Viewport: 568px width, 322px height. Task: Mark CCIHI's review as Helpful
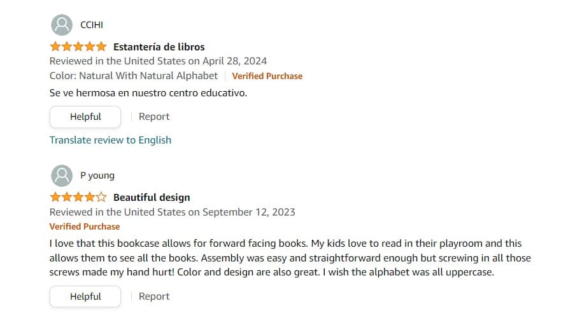85,117
